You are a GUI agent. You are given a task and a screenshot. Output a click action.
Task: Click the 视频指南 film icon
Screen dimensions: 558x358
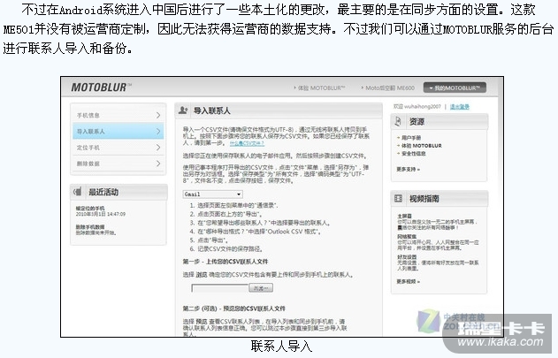(x=398, y=199)
